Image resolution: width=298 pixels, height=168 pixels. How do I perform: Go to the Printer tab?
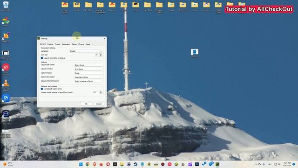click(x=74, y=44)
